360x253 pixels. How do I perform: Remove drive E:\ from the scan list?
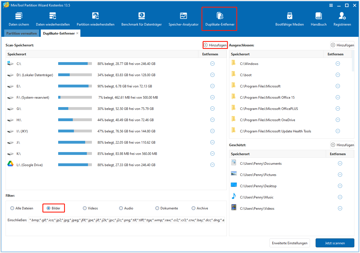pyautogui.click(x=212, y=86)
